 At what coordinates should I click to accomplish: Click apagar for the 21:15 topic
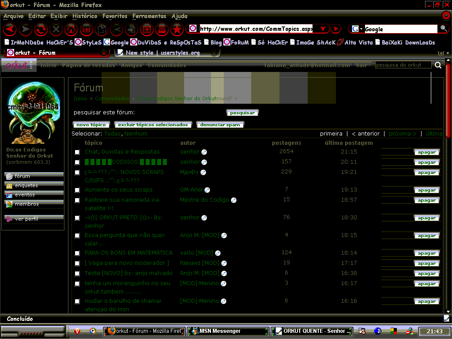tap(427, 152)
